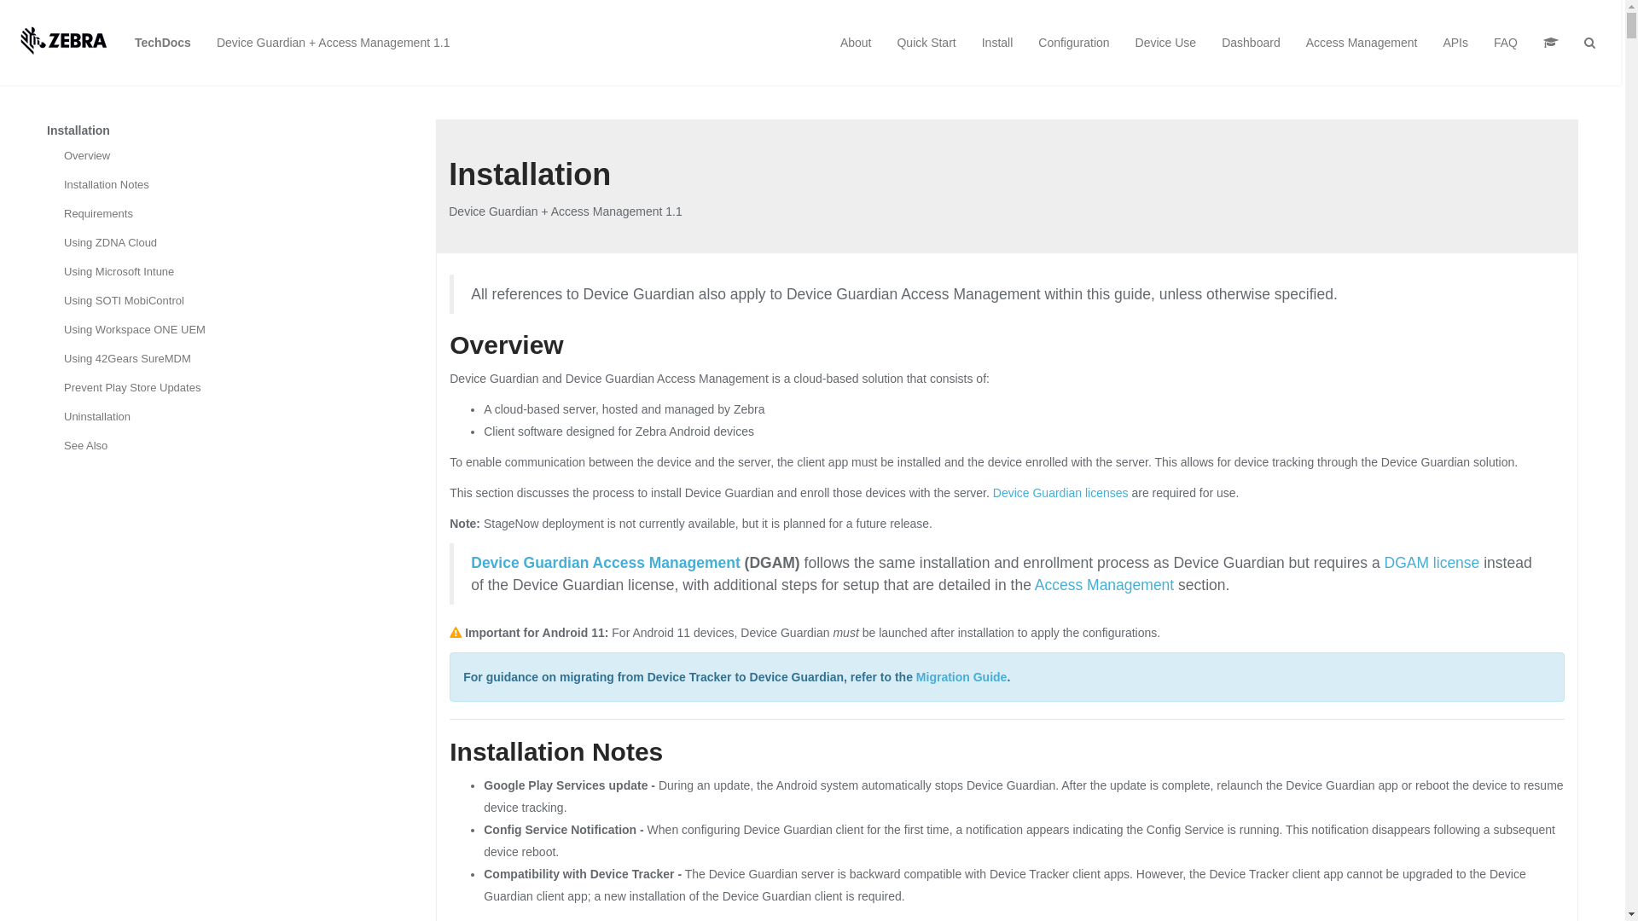Select 'Compatibility with Device Tracker -' text
This screenshot has width=1638, height=921.
click(583, 874)
